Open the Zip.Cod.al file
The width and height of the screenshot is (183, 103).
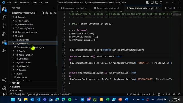22,78
